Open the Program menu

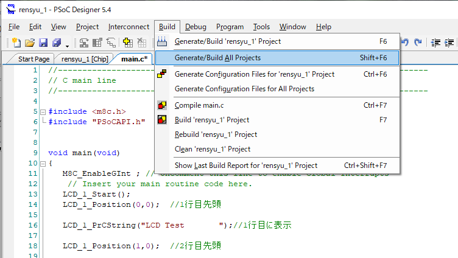(230, 27)
